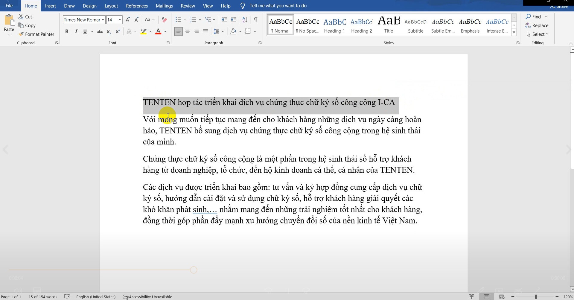The width and height of the screenshot is (574, 300).
Task: Switch to the Insert tab
Action: pos(51,6)
